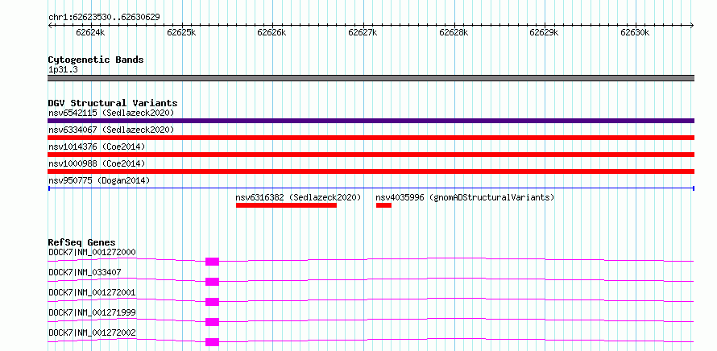Click the 62629k ruler tick label

click(x=545, y=32)
